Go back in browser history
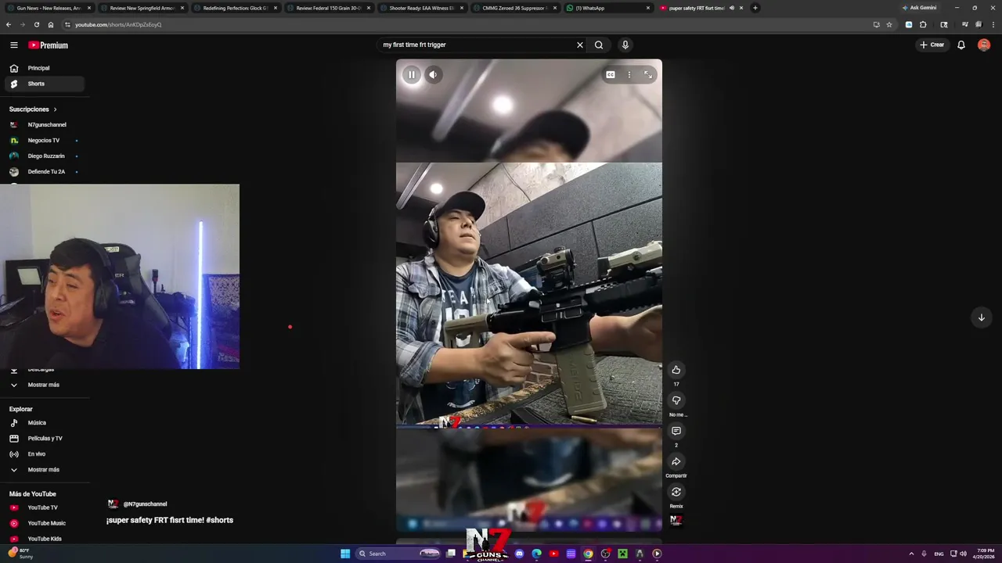 [9, 24]
